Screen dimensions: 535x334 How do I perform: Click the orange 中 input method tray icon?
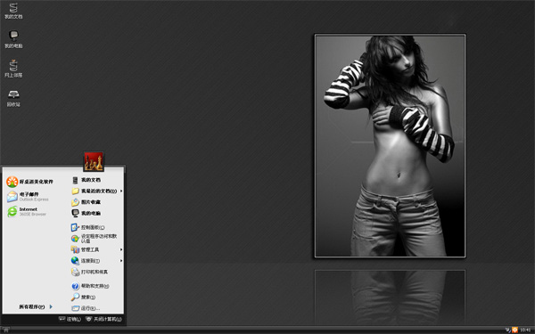[x=514, y=330]
